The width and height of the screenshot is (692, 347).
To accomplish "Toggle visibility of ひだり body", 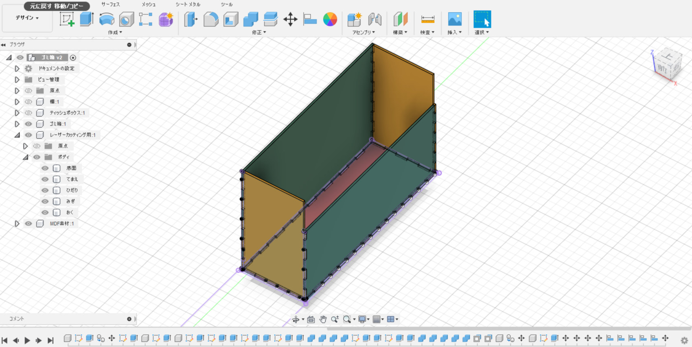I will tap(45, 190).
